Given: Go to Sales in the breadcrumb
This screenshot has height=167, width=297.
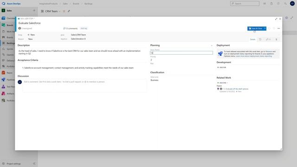Looking at the screenshot, I should point(65,4).
